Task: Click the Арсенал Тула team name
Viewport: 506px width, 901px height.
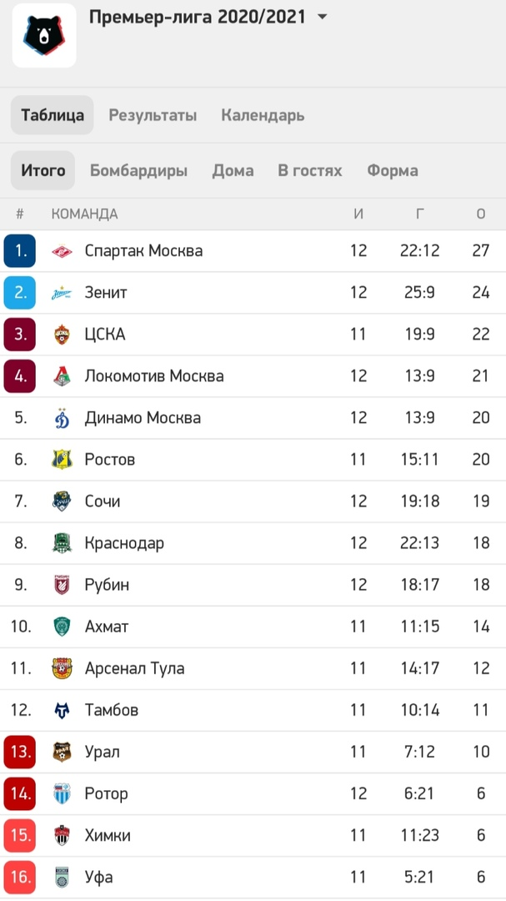Action: (x=134, y=668)
